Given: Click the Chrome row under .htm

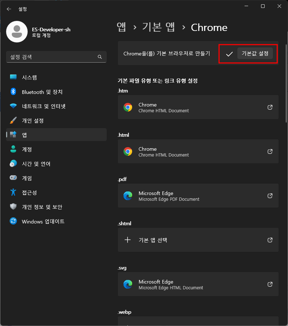Looking at the screenshot, I should [x=198, y=107].
